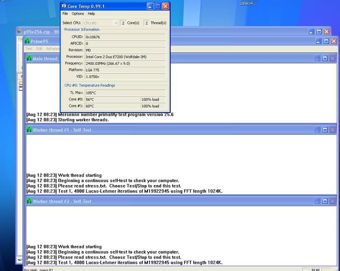Image resolution: width=340 pixels, height=271 pixels.
Task: Open the Edit menu in Prime95
Action: tap(40, 48)
